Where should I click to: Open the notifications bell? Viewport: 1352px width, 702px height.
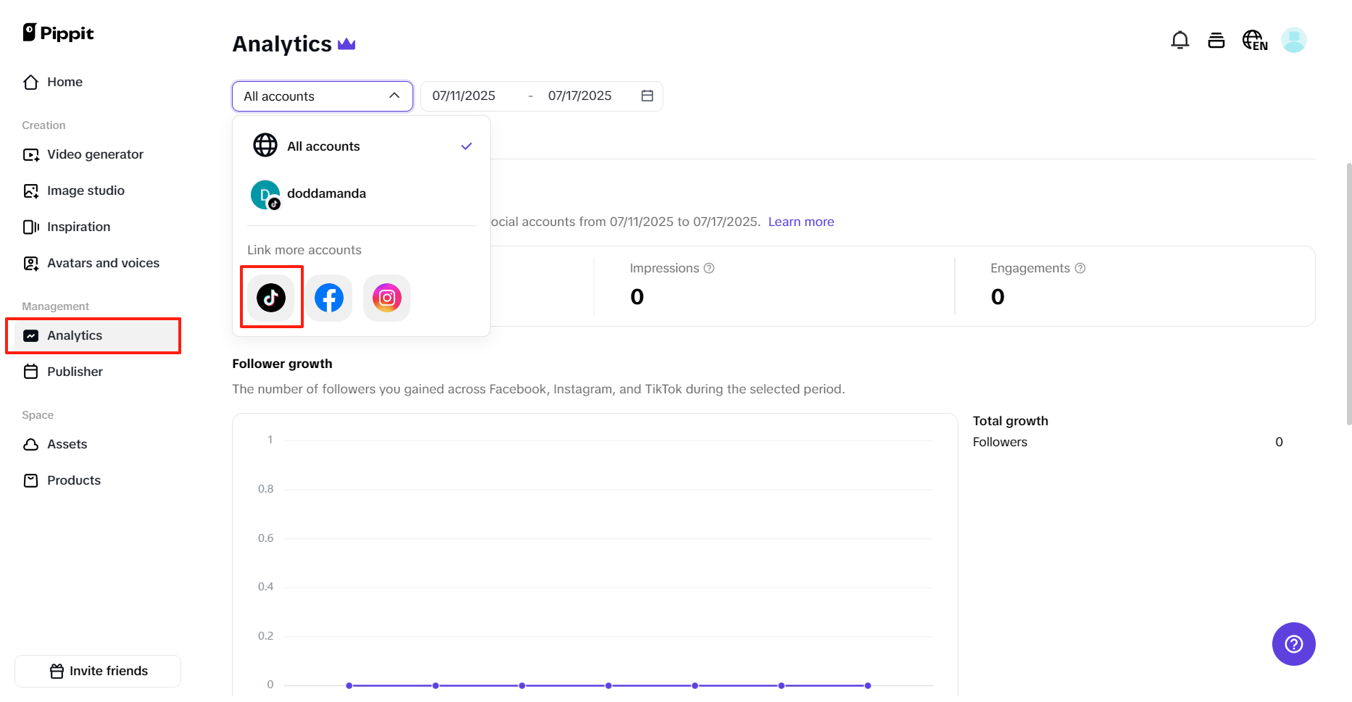pos(1180,40)
